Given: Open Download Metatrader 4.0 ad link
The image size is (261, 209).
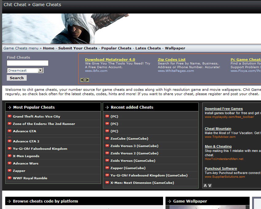Looking at the screenshot, I should coord(110,60).
